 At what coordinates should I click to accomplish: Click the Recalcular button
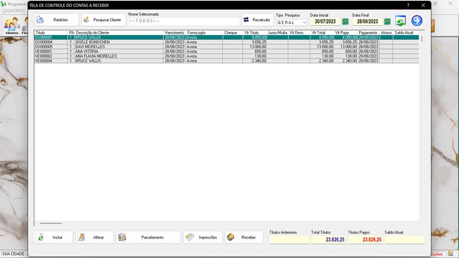[x=258, y=20]
